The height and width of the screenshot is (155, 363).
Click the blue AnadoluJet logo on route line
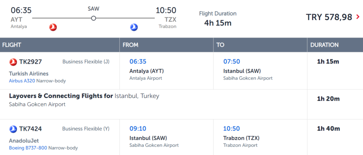134,27
